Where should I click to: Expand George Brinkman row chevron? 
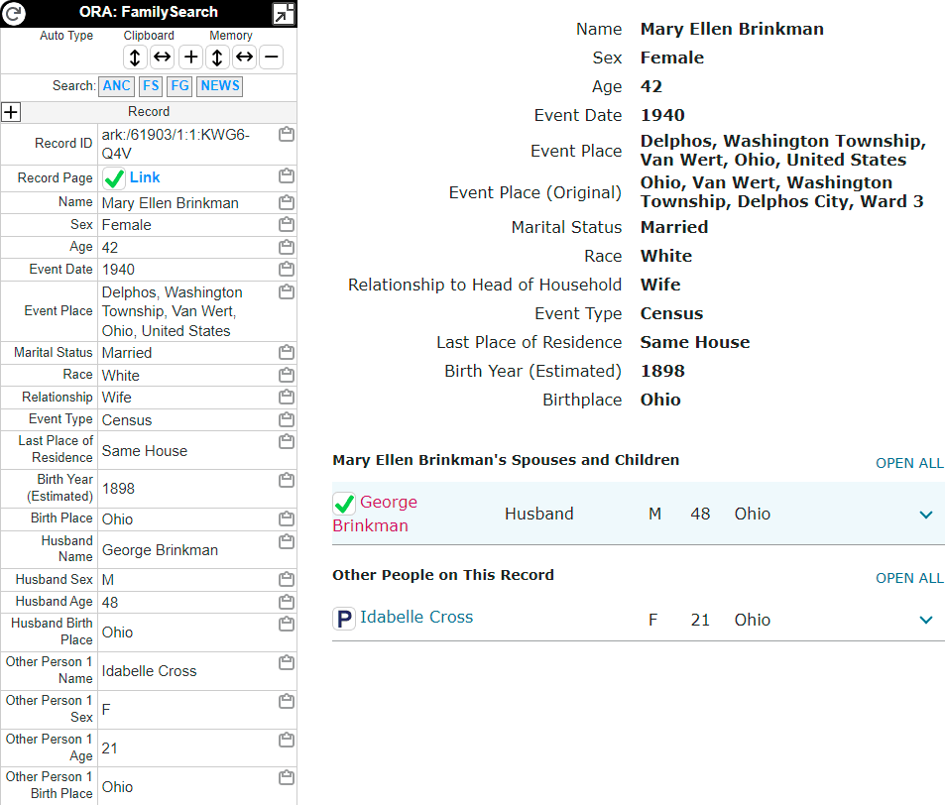926,515
